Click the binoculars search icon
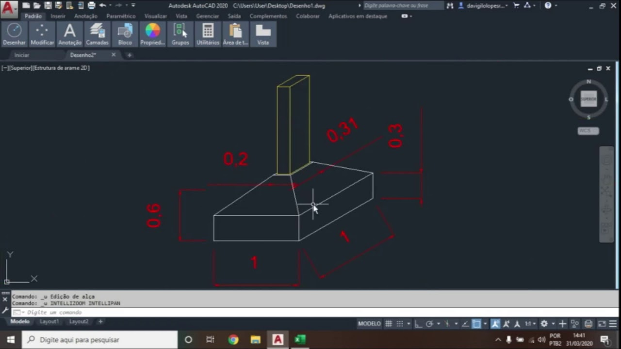 (450, 6)
